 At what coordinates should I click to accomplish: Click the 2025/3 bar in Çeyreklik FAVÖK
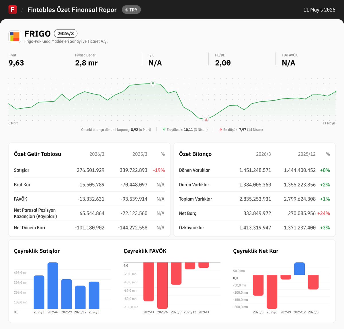(149, 282)
